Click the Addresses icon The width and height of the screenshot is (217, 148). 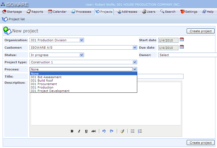(119, 12)
